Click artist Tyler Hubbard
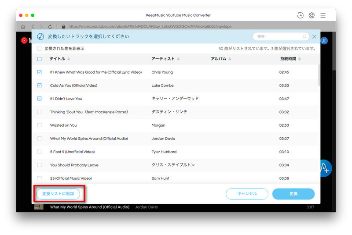This screenshot has height=235, width=352. click(x=164, y=152)
